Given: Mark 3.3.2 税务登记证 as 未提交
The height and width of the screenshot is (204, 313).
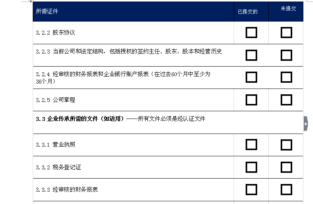Looking at the screenshot, I should [286, 167].
